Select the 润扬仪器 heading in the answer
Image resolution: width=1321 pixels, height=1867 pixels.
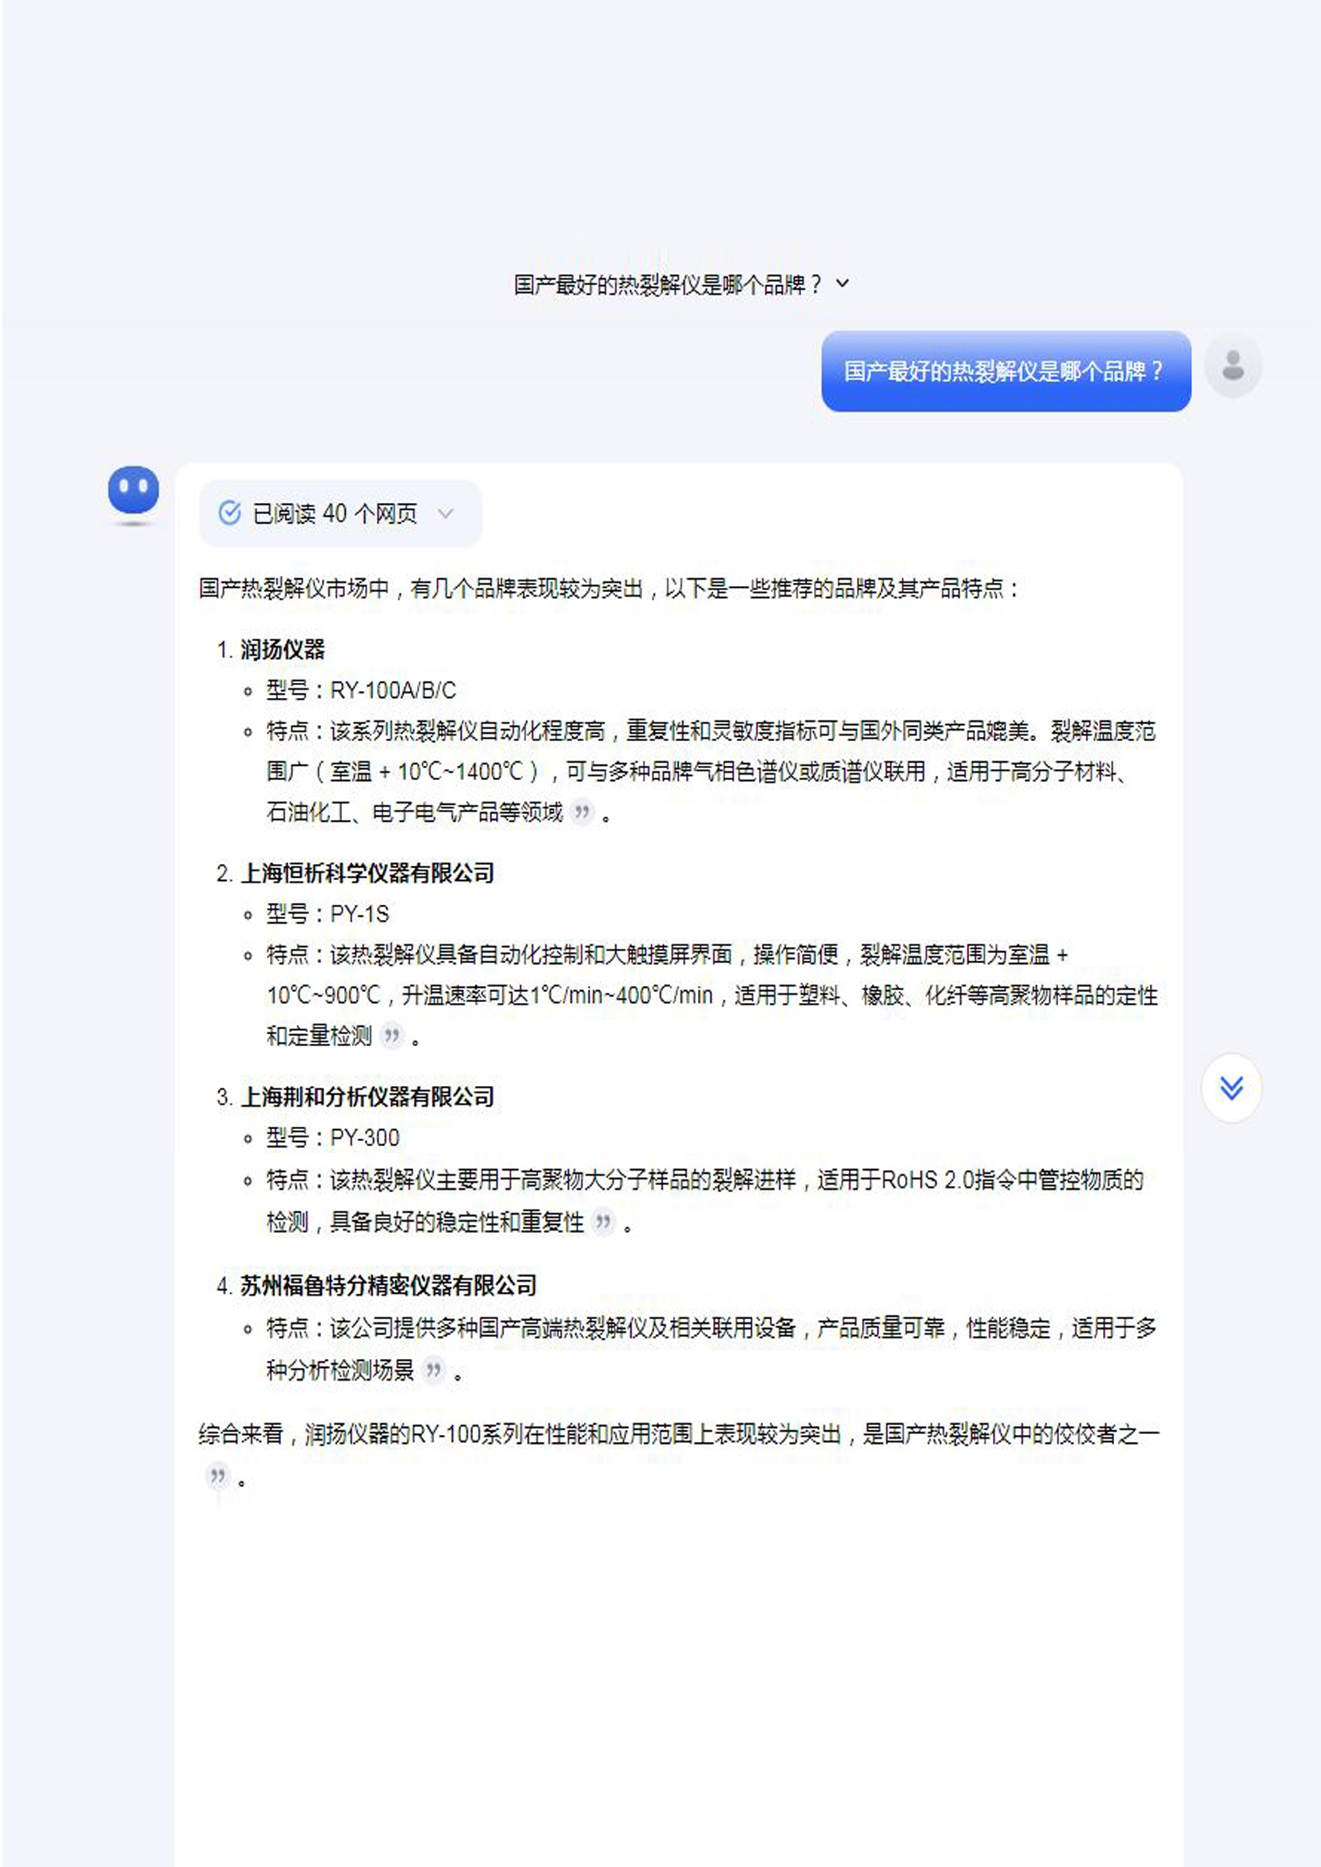[x=283, y=650]
